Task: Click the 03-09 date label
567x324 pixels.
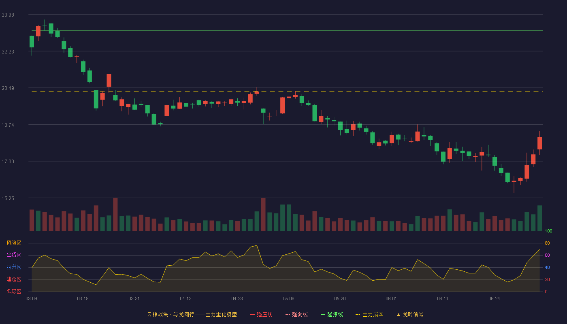Action: click(x=31, y=298)
